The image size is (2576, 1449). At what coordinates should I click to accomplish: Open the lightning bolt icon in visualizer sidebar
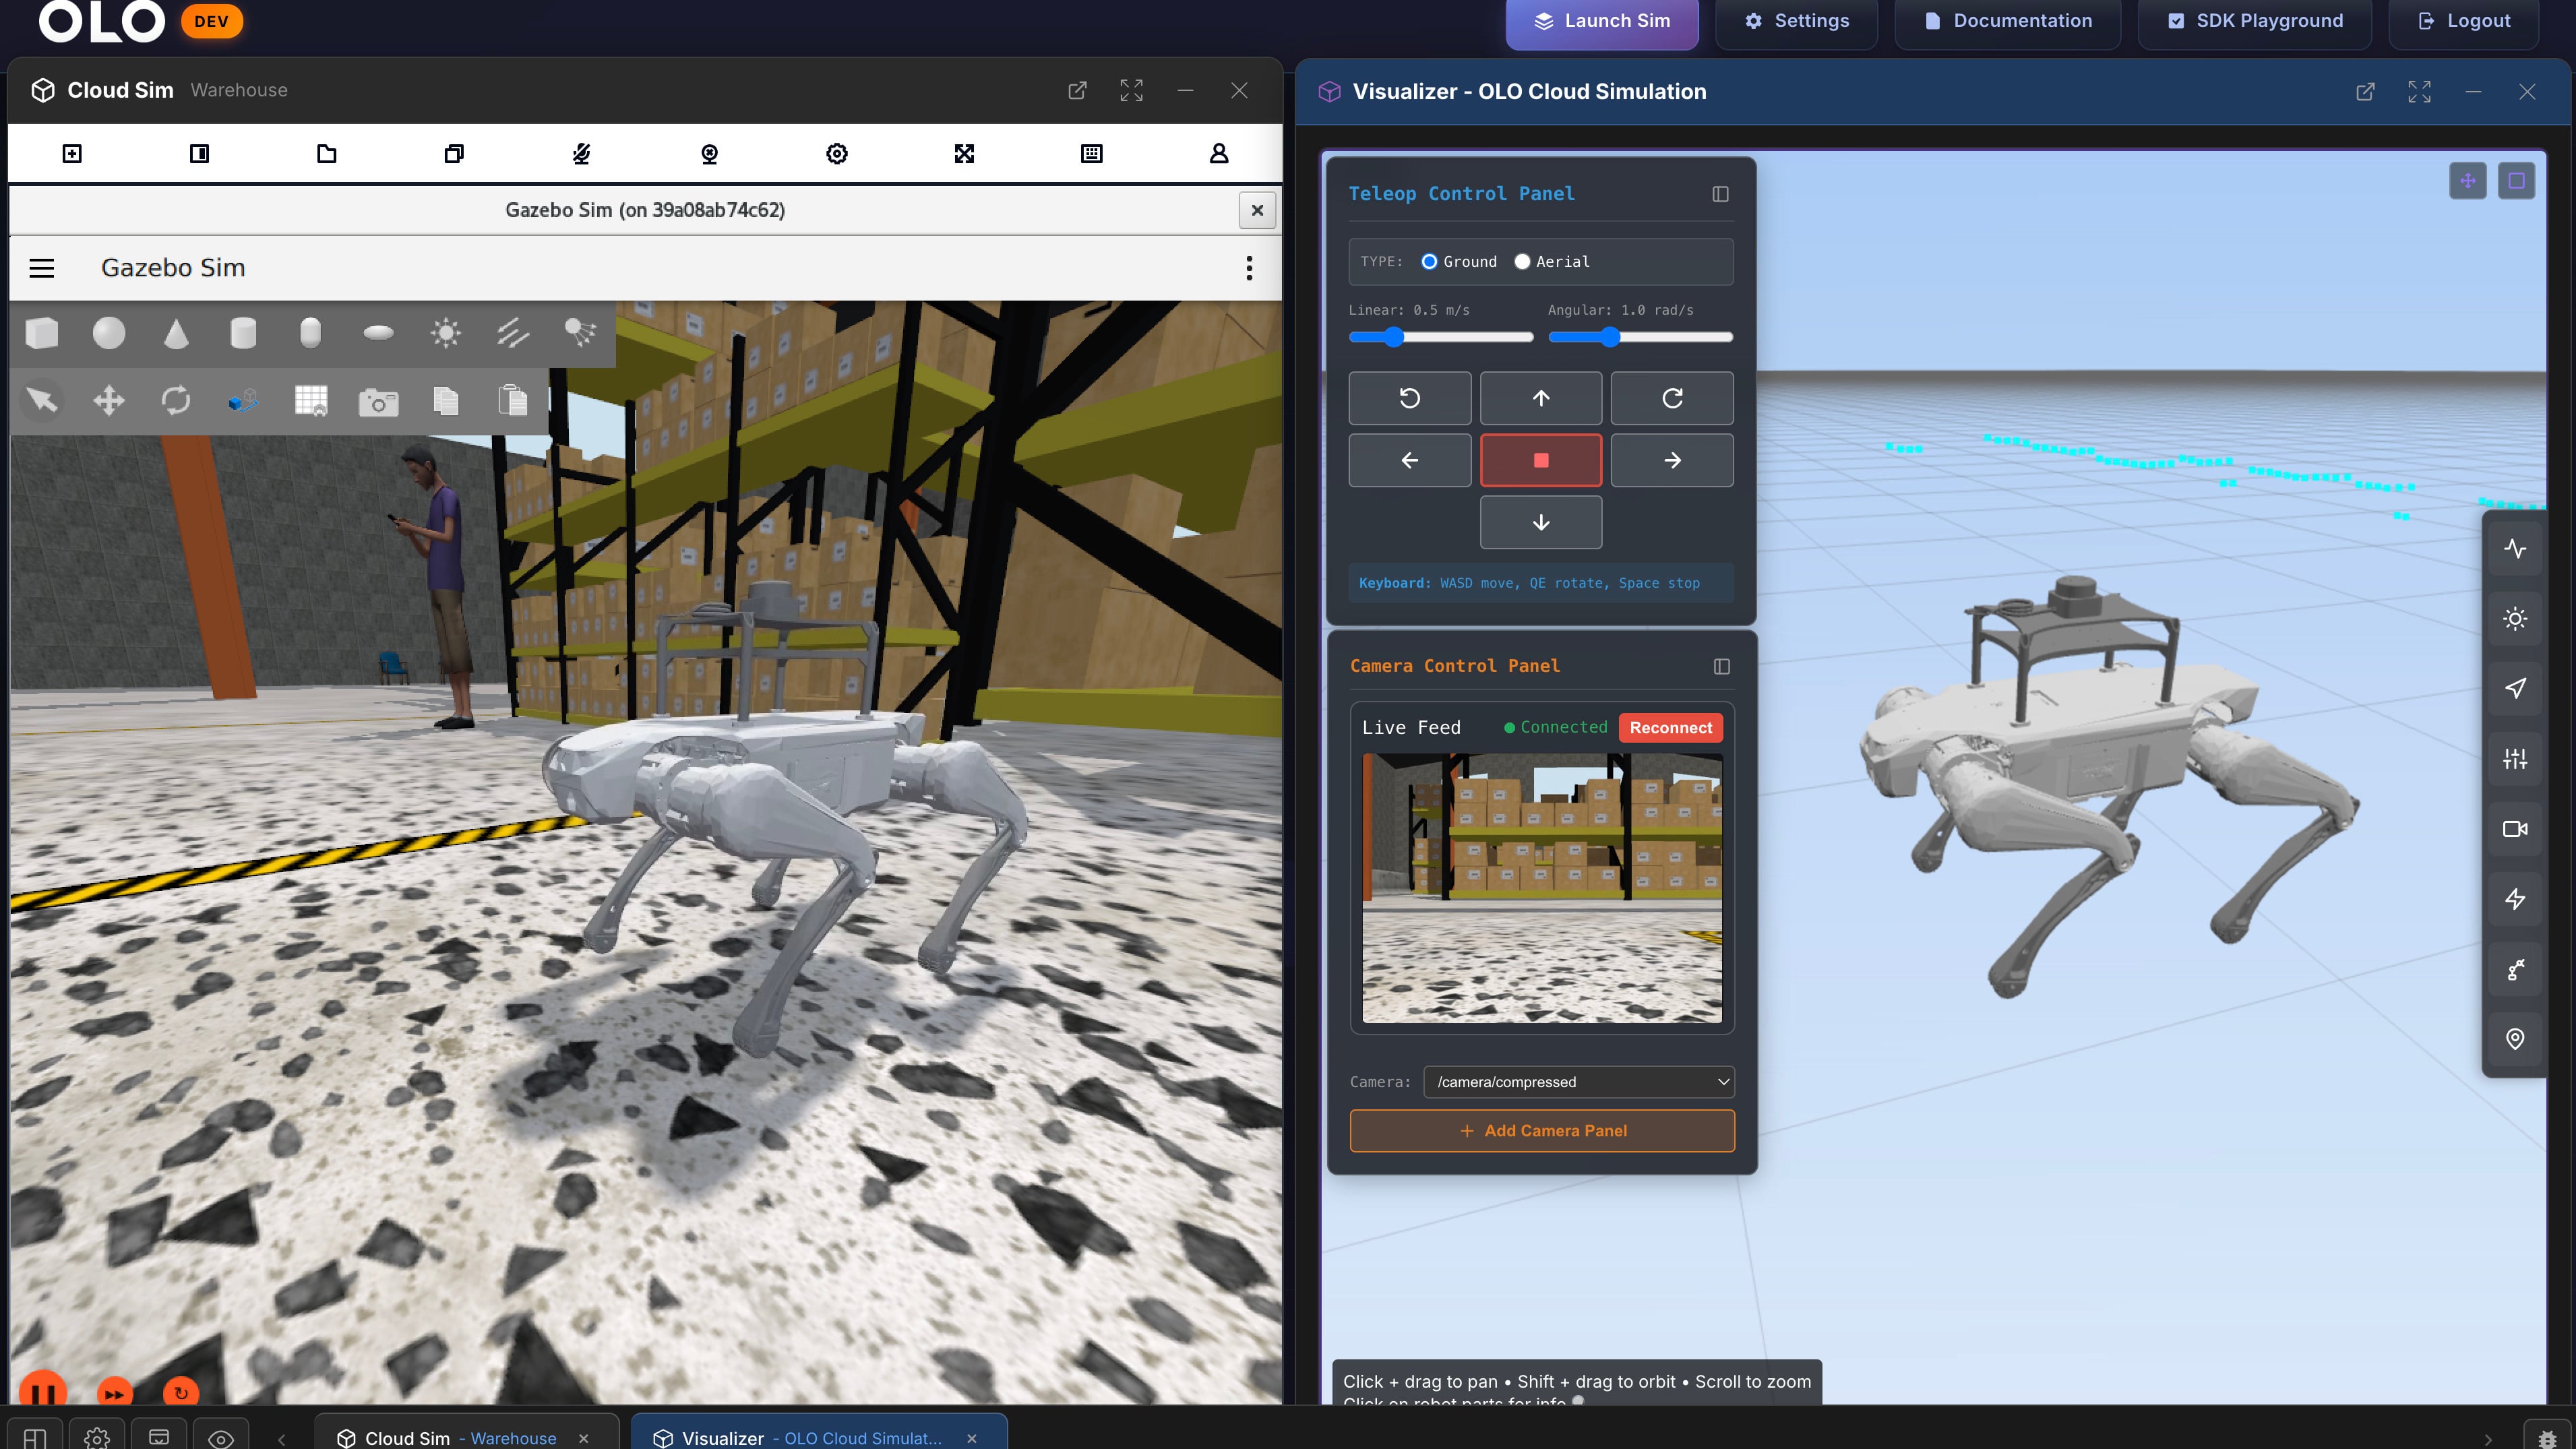click(2515, 899)
